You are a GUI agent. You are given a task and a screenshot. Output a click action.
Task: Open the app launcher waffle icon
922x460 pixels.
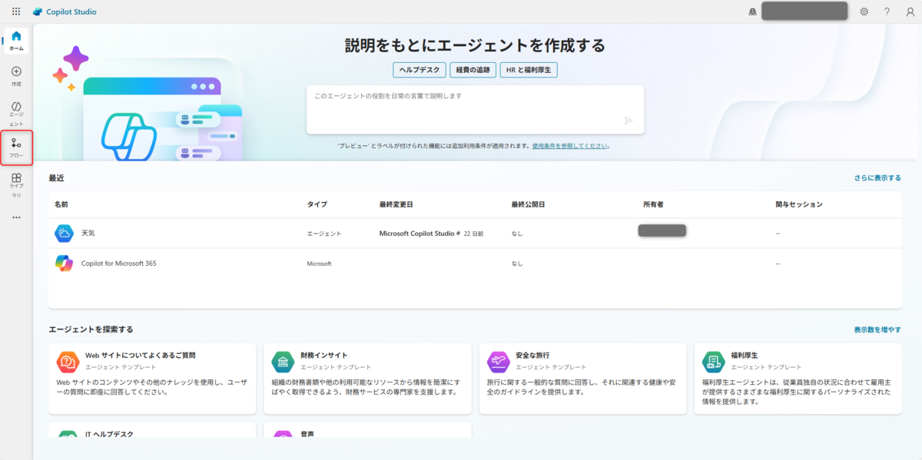16,12
